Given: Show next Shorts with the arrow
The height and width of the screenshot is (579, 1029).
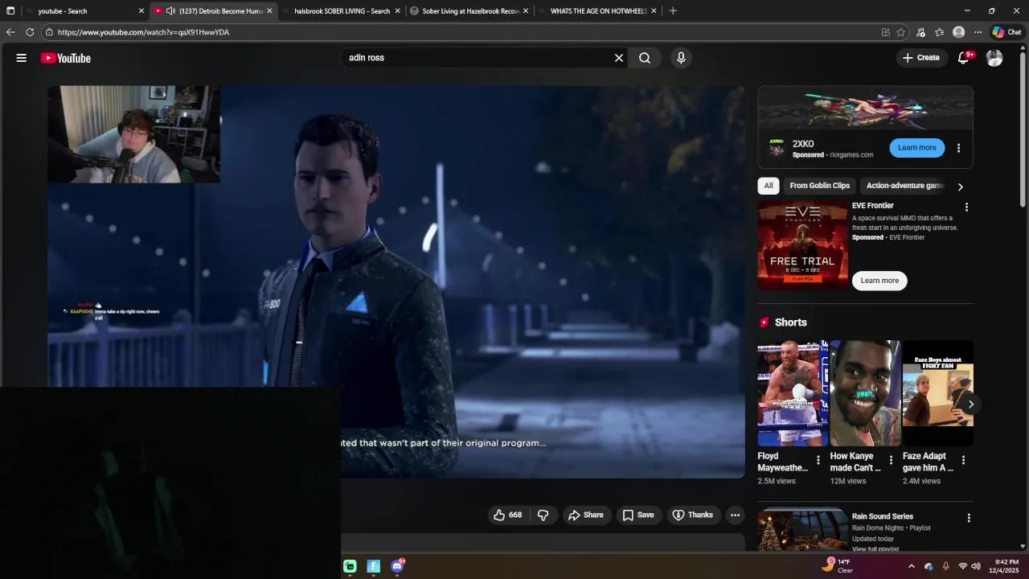Looking at the screenshot, I should pos(970,404).
